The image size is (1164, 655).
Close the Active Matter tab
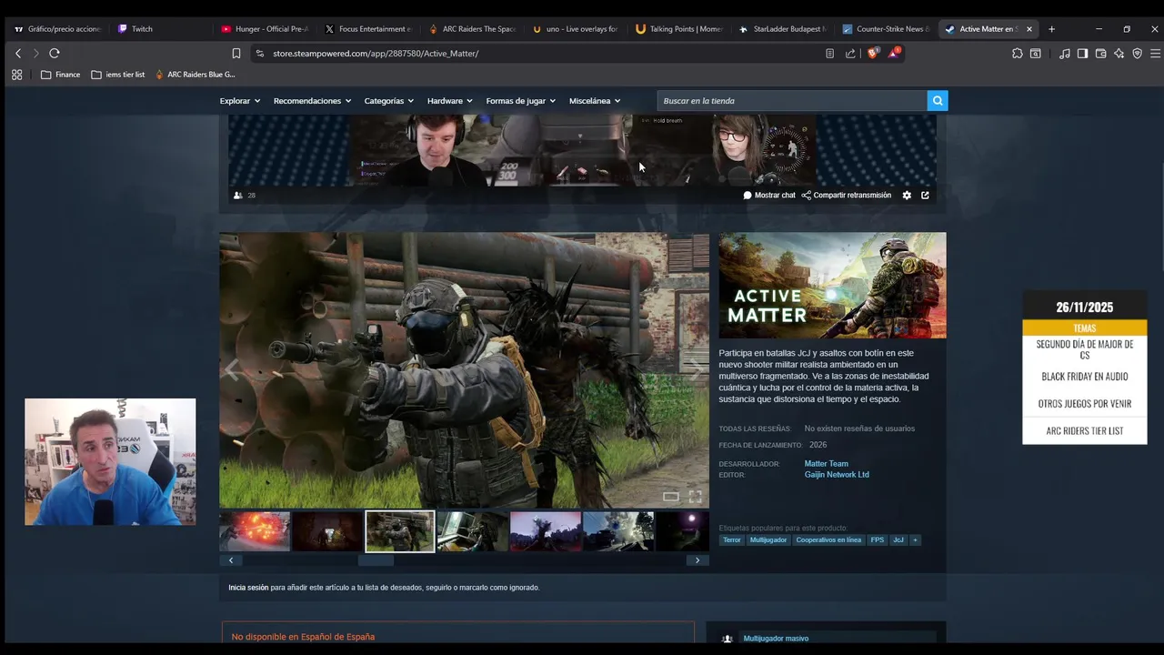1029,29
